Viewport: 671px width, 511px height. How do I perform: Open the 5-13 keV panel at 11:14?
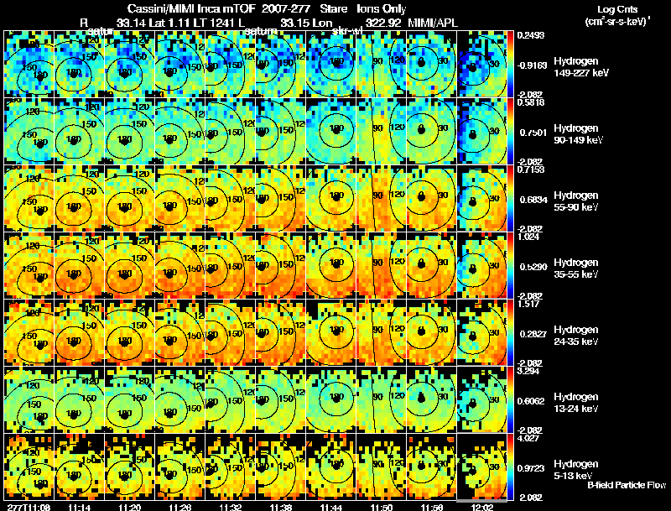[79, 467]
